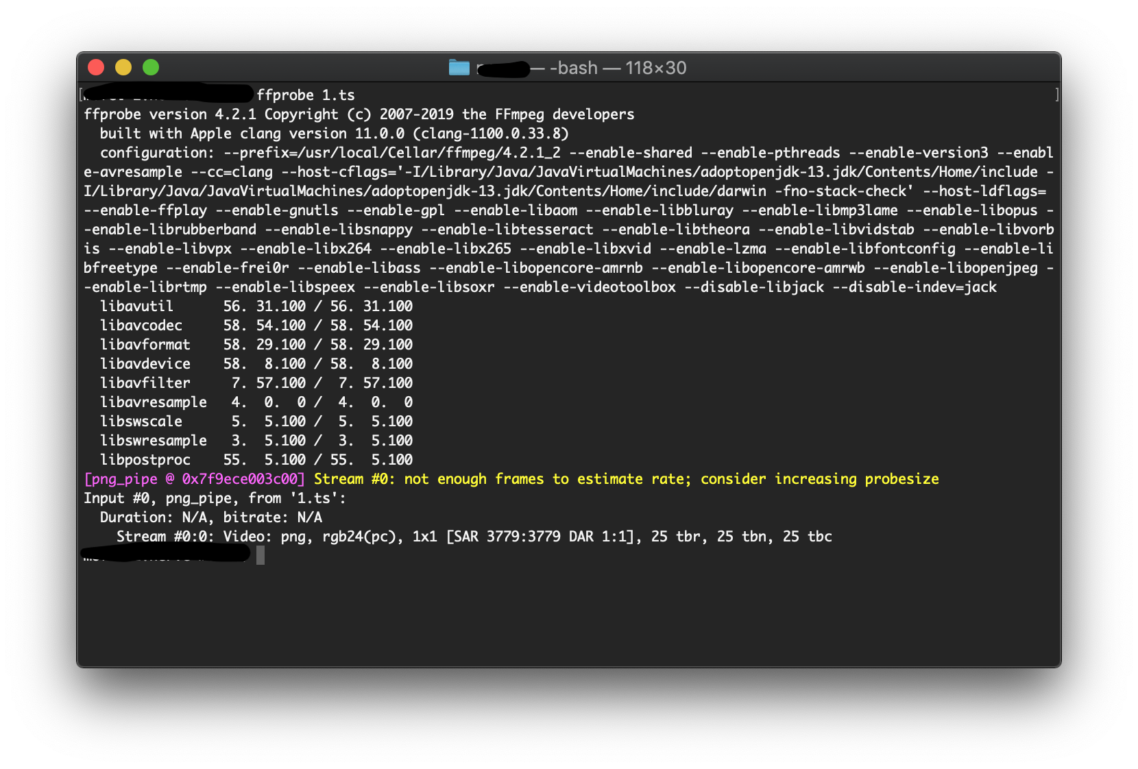Click the green zoom window button
This screenshot has width=1138, height=769.
151,67
